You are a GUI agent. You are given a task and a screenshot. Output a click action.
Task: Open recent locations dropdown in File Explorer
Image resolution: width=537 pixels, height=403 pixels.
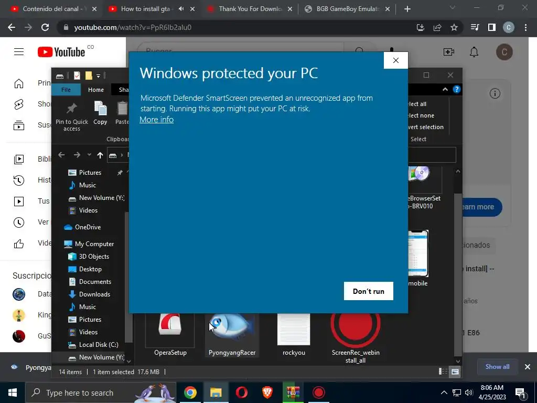(89, 155)
